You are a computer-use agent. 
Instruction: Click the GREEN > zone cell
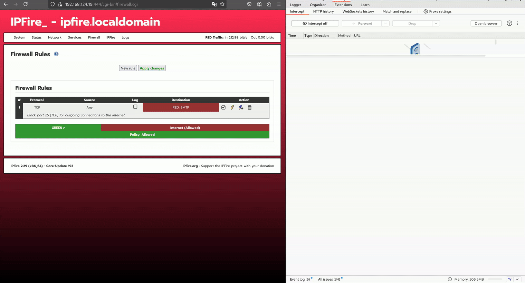(x=58, y=128)
